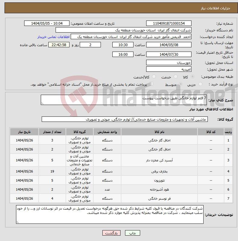238x241 pixels.
Task: Select the کالا/خدمت radio button
Action: tap(154, 77)
